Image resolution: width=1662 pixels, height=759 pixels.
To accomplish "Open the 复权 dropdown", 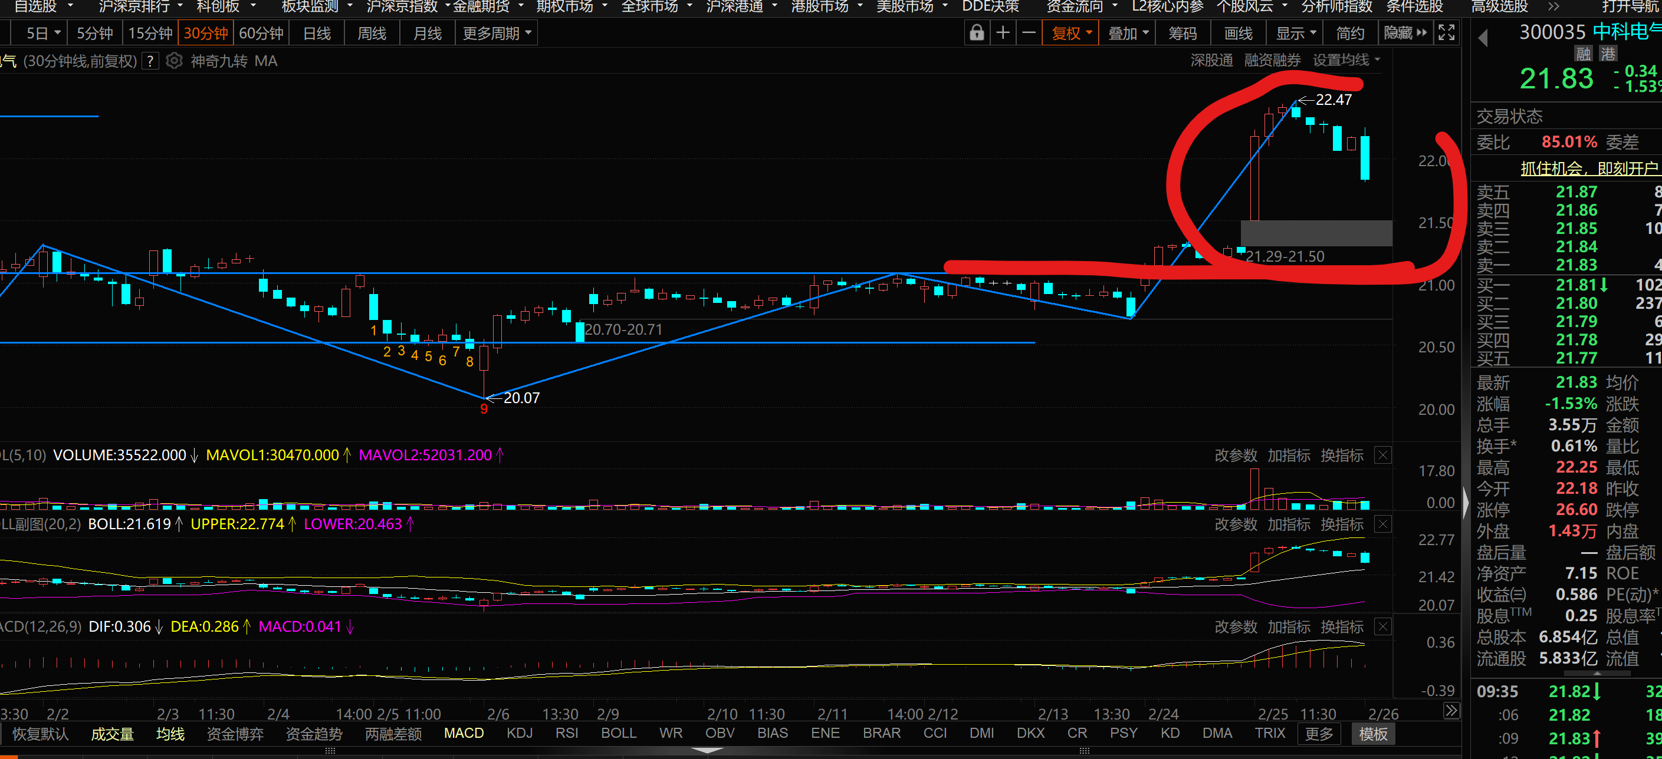I will pos(1071,33).
